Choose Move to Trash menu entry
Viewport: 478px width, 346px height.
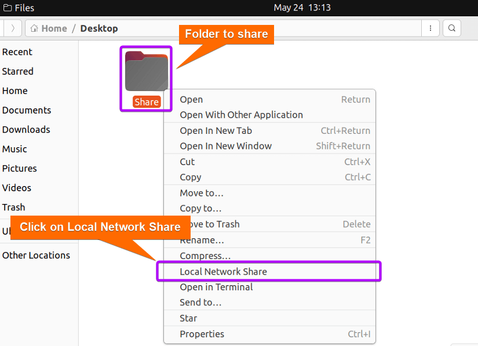[x=270, y=224]
